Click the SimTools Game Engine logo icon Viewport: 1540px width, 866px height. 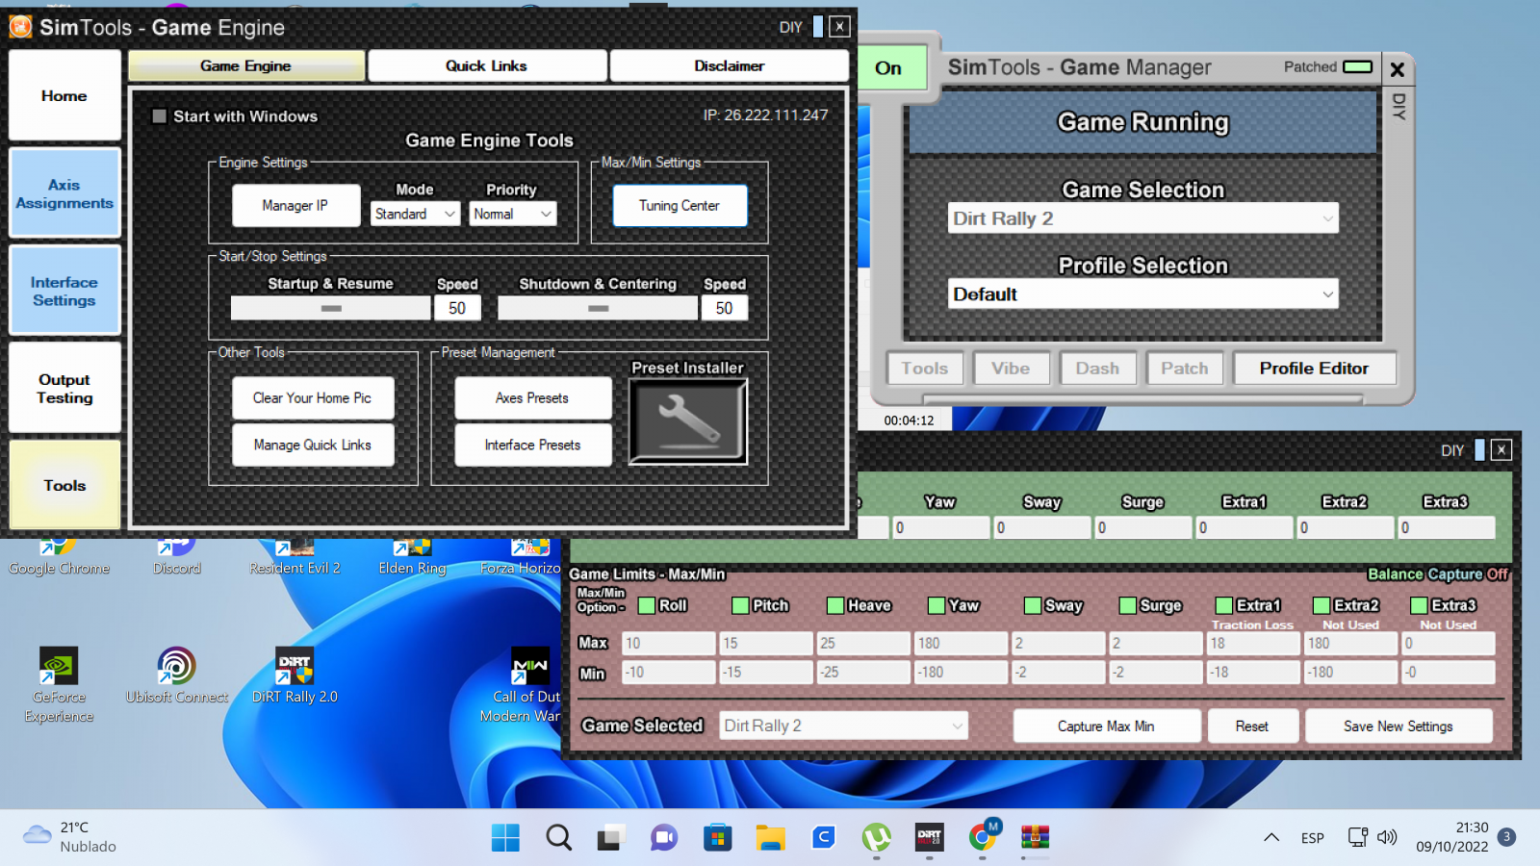[x=20, y=27]
